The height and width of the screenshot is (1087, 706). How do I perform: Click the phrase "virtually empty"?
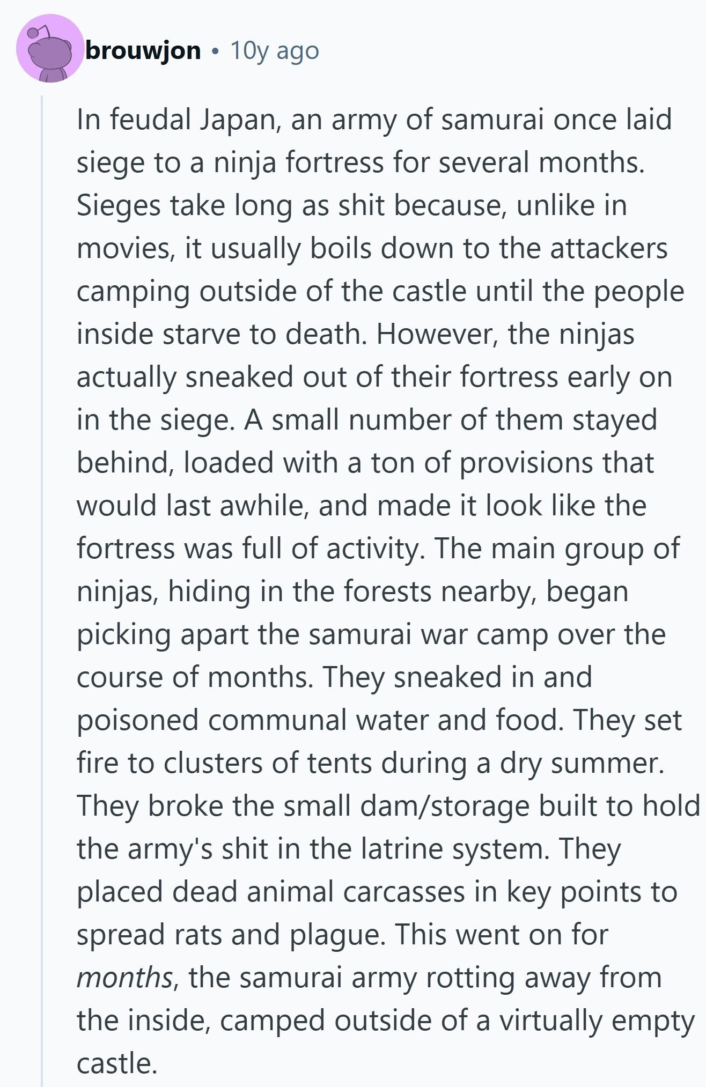click(x=597, y=1020)
